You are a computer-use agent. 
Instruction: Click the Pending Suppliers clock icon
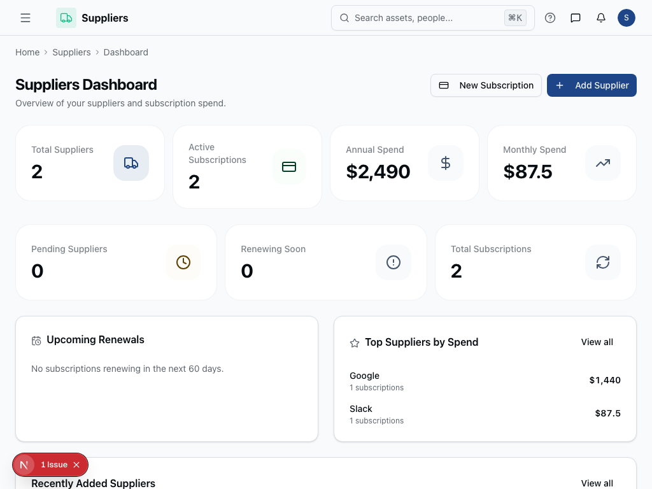click(x=183, y=262)
